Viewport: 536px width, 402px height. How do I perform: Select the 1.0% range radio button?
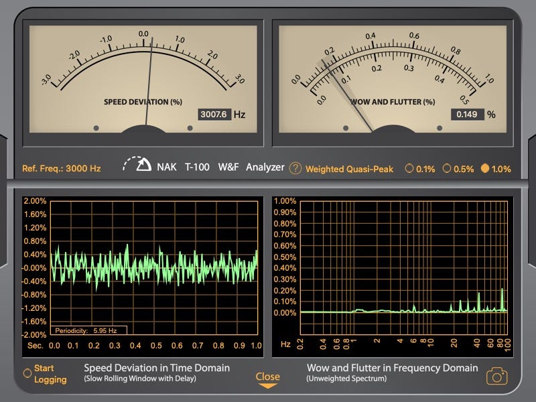coord(485,169)
